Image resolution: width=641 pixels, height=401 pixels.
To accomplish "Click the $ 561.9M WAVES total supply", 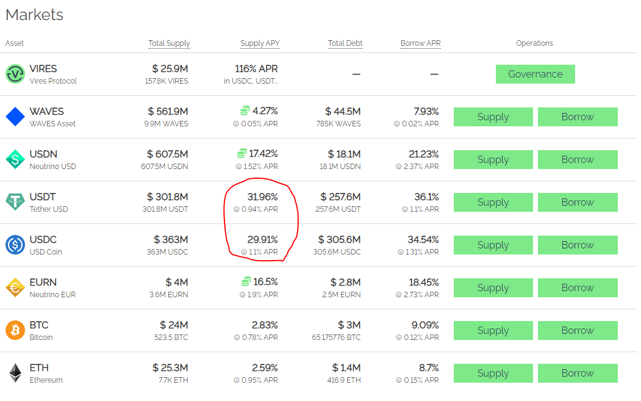I will tap(168, 111).
